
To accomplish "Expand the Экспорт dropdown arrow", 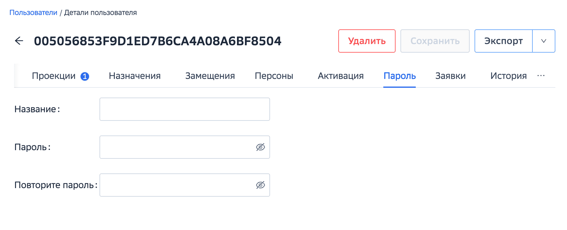I will pos(544,41).
